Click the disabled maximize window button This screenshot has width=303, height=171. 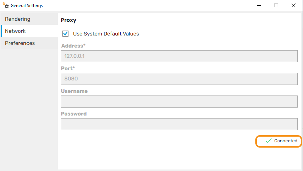click(276, 5)
